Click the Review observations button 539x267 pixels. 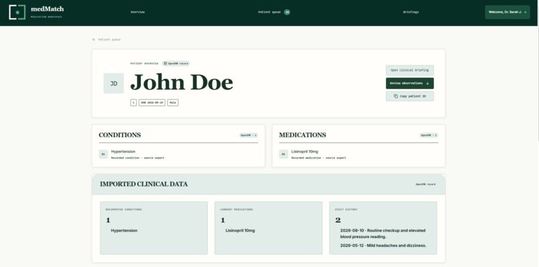point(410,83)
